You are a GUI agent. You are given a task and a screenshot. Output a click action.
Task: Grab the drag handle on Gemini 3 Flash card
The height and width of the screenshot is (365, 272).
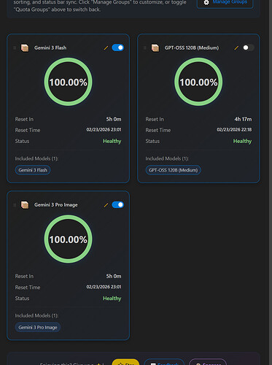(15, 48)
